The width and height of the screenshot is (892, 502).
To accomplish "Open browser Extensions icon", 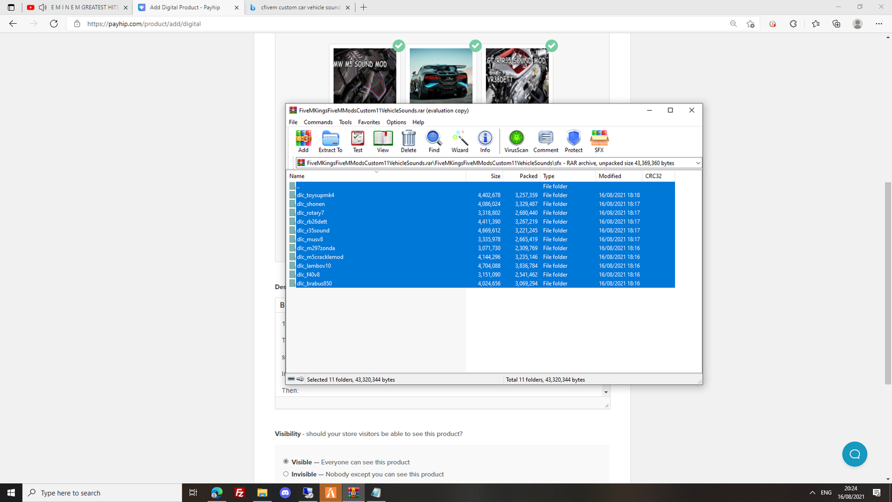I will 793,24.
